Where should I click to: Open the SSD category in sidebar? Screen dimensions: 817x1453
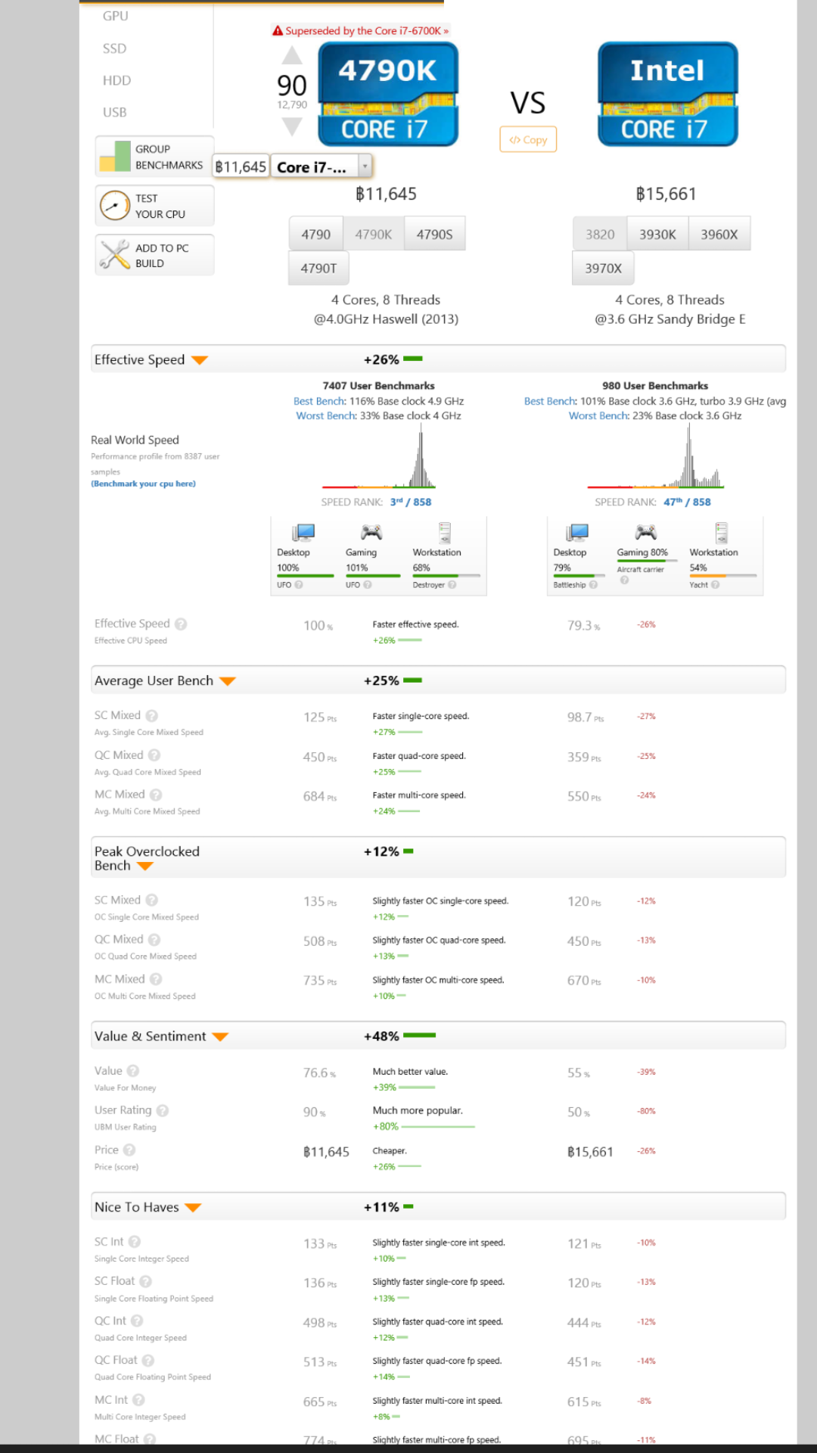coord(115,48)
